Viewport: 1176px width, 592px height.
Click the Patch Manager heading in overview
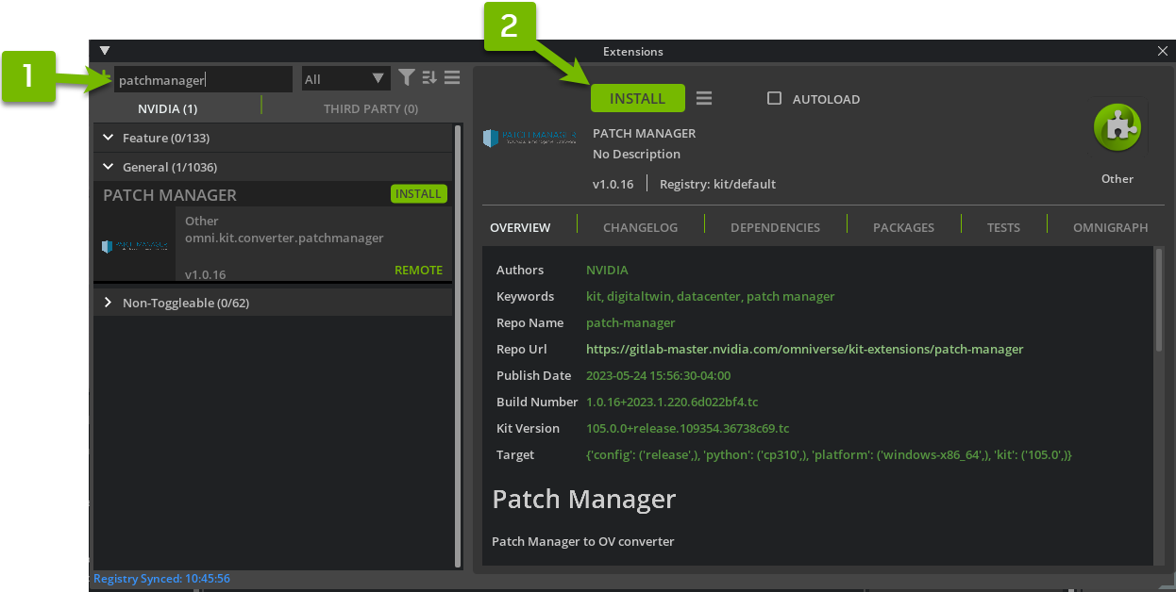click(x=583, y=499)
